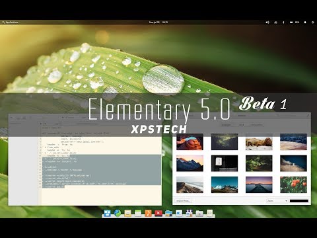Open System Settings toggle icon in dock
This screenshot has height=238, width=317.
pos(179,213)
